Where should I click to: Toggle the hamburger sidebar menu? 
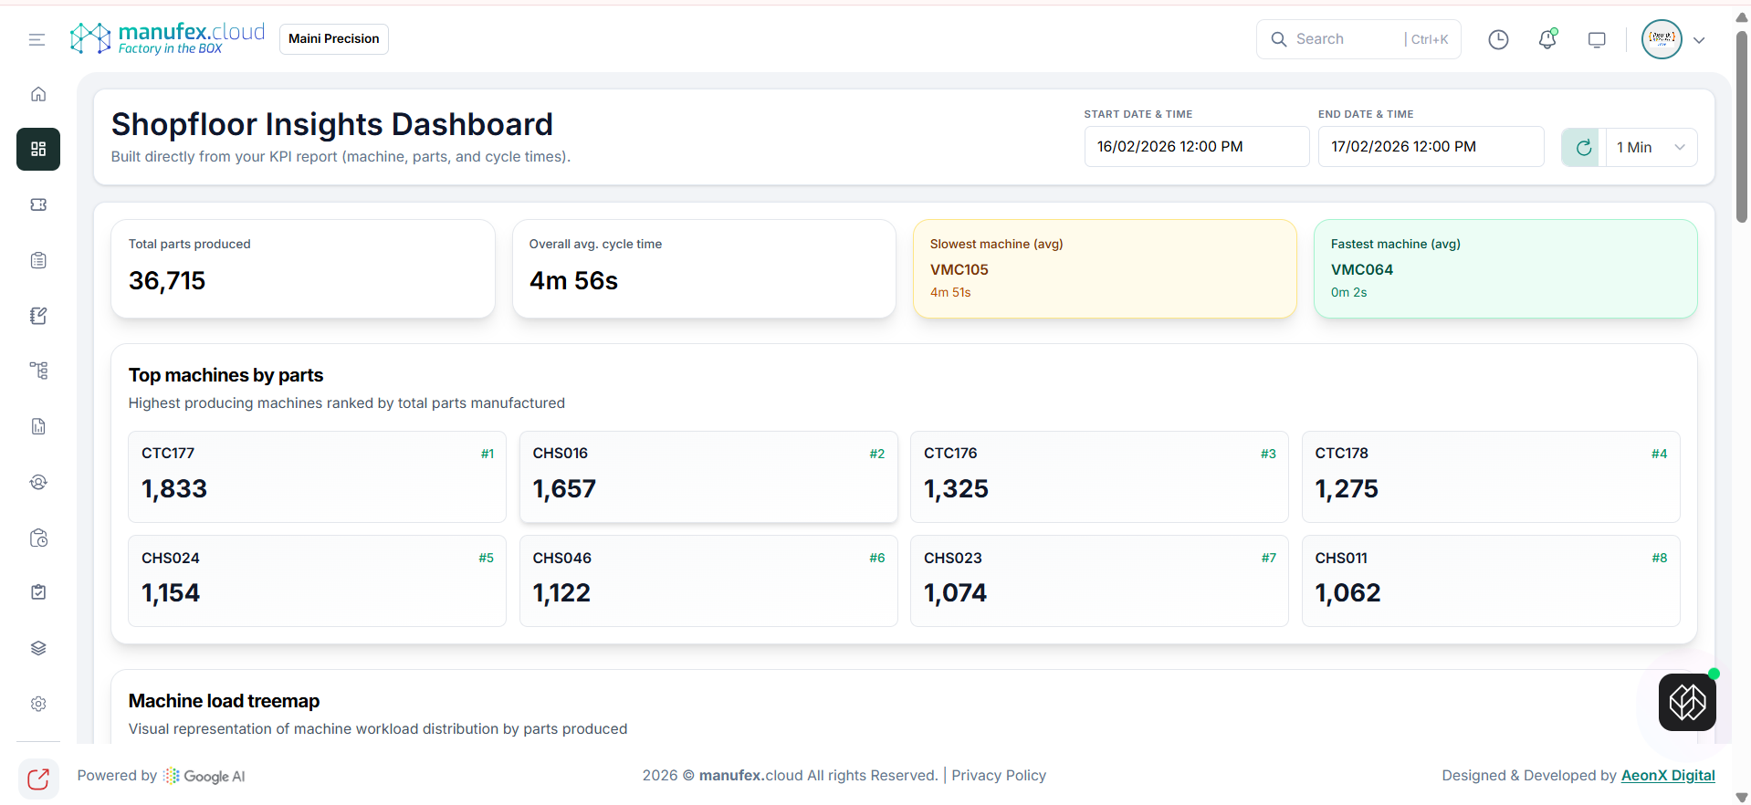(x=37, y=39)
